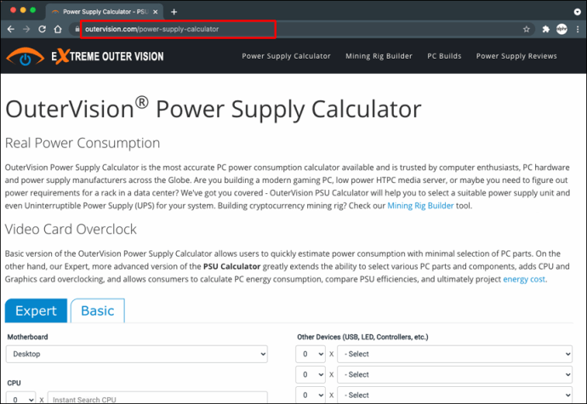Click the Extreme Outer Vision eye logo
The width and height of the screenshot is (587, 404).
coord(25,57)
